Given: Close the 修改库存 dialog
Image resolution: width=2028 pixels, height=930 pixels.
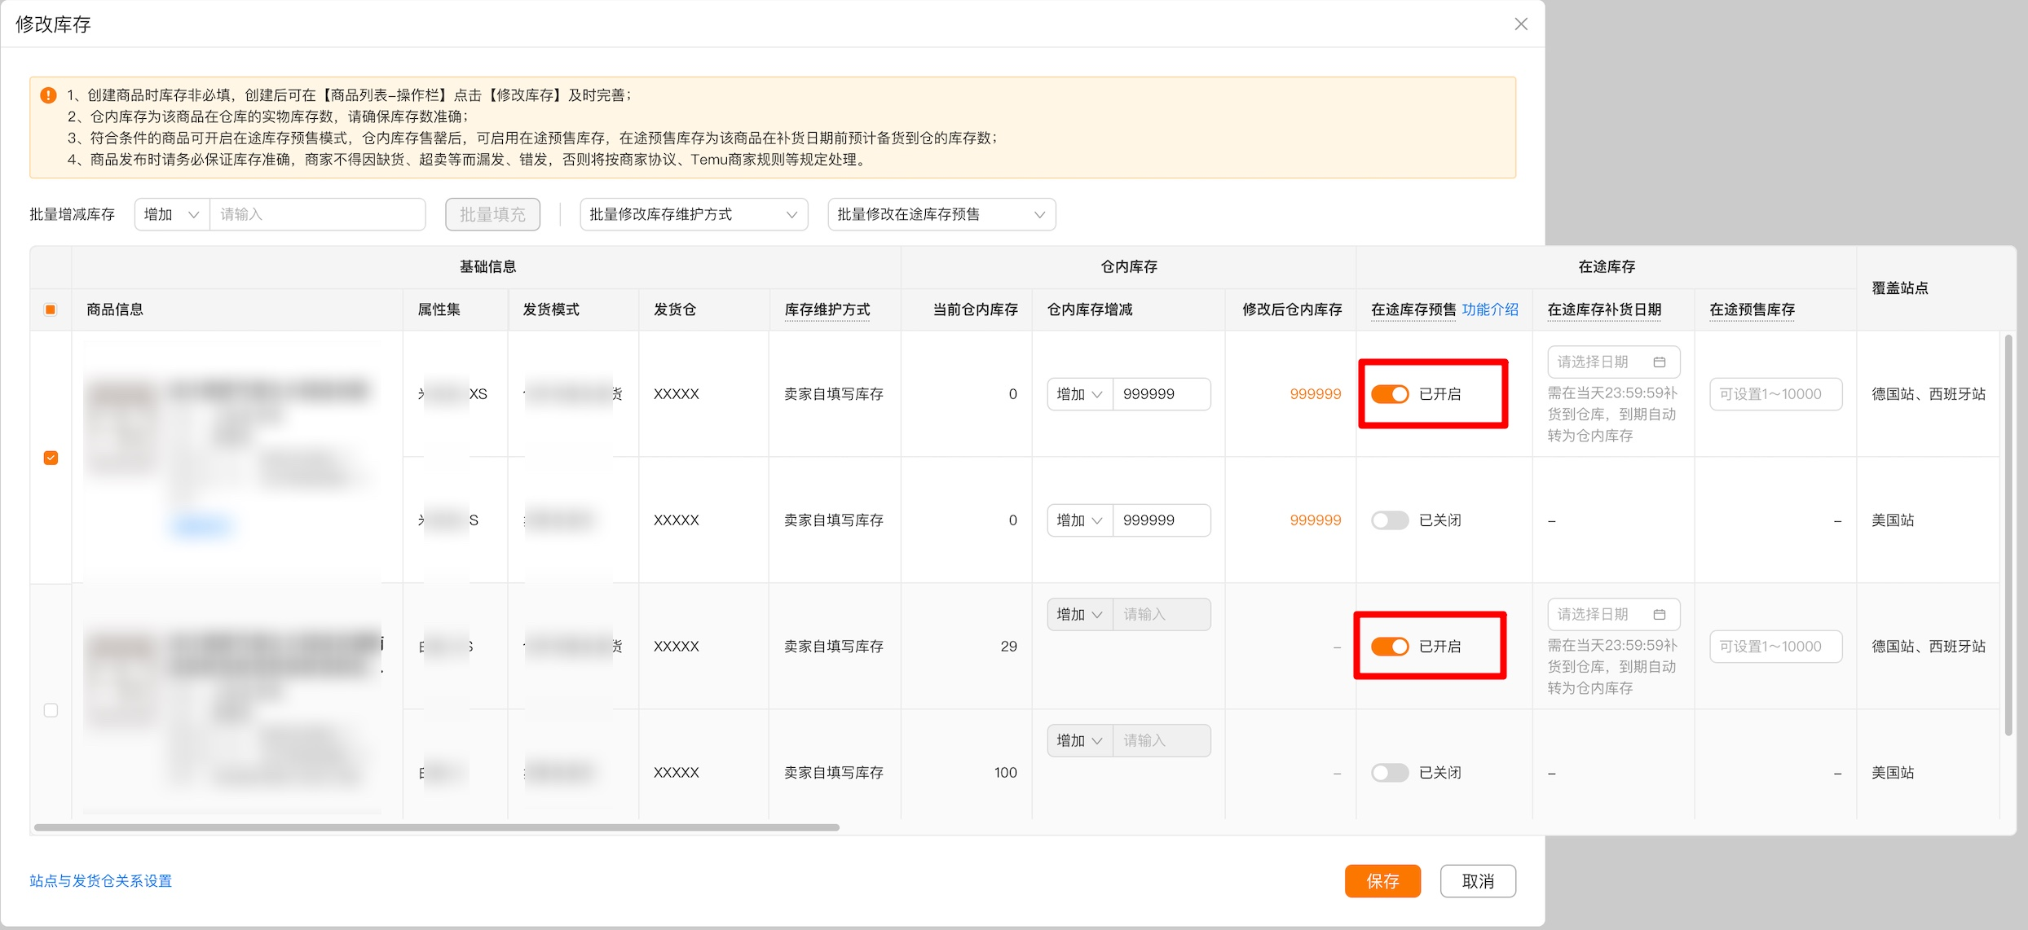Looking at the screenshot, I should [1521, 24].
